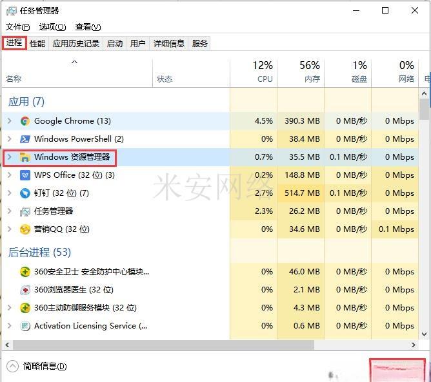Open the 选项 menu
This screenshot has width=431, height=382.
[x=52, y=27]
